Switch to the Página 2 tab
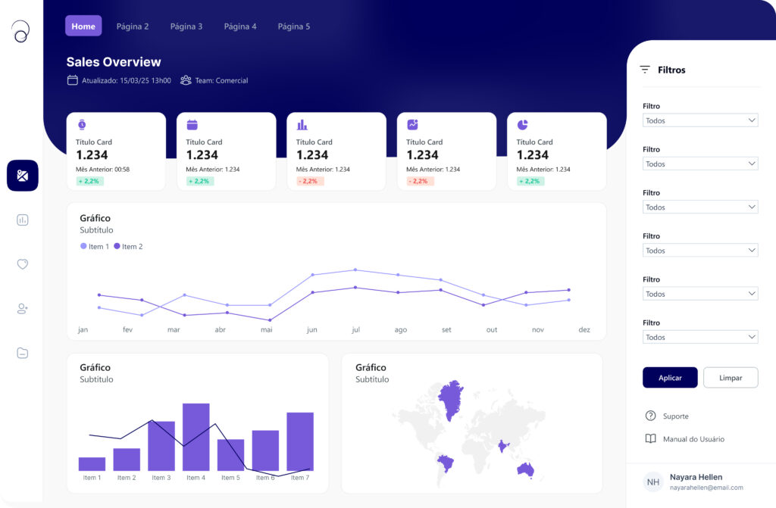The image size is (776, 508). pos(133,26)
